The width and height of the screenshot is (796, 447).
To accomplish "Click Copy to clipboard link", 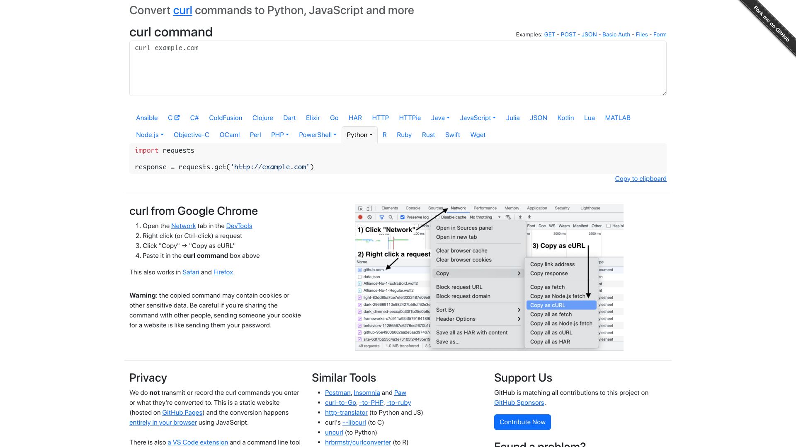I will pos(641,179).
